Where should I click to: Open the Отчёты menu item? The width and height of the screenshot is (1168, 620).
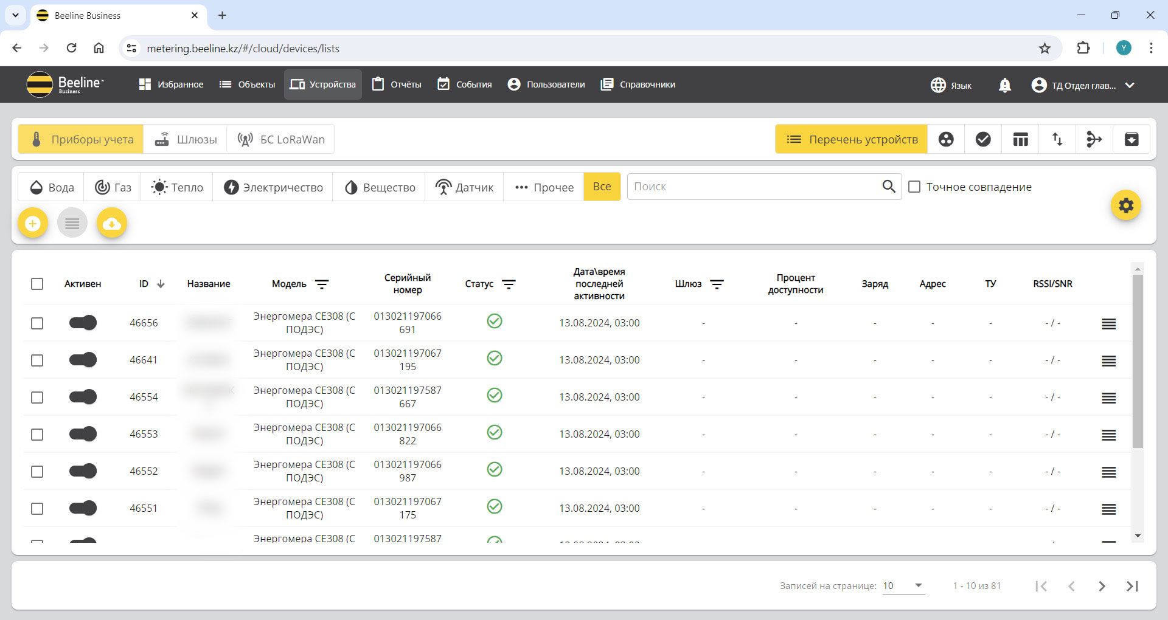point(397,84)
